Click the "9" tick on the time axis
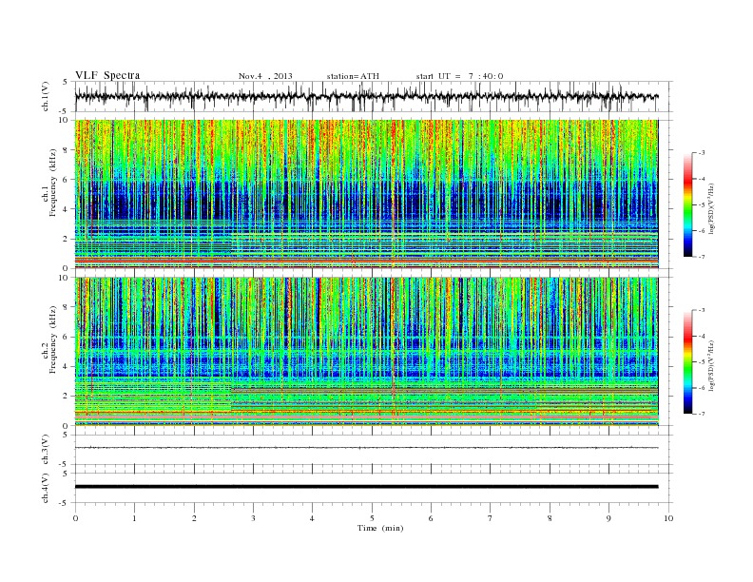753x582 pixels. pyautogui.click(x=608, y=518)
